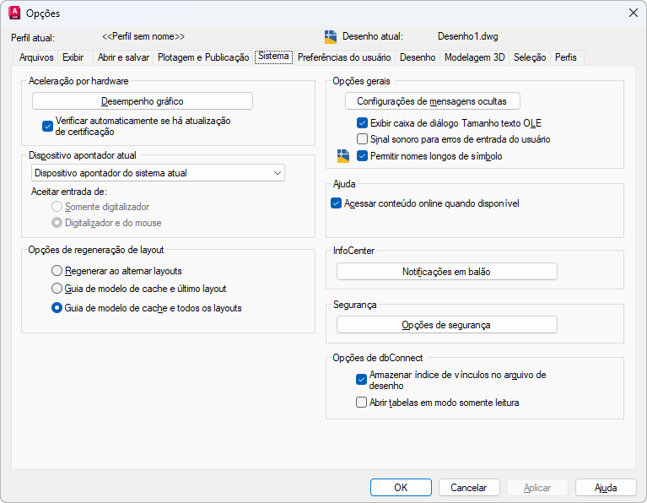Go to the Modelagem 3D tab
The image size is (647, 503).
click(x=474, y=57)
